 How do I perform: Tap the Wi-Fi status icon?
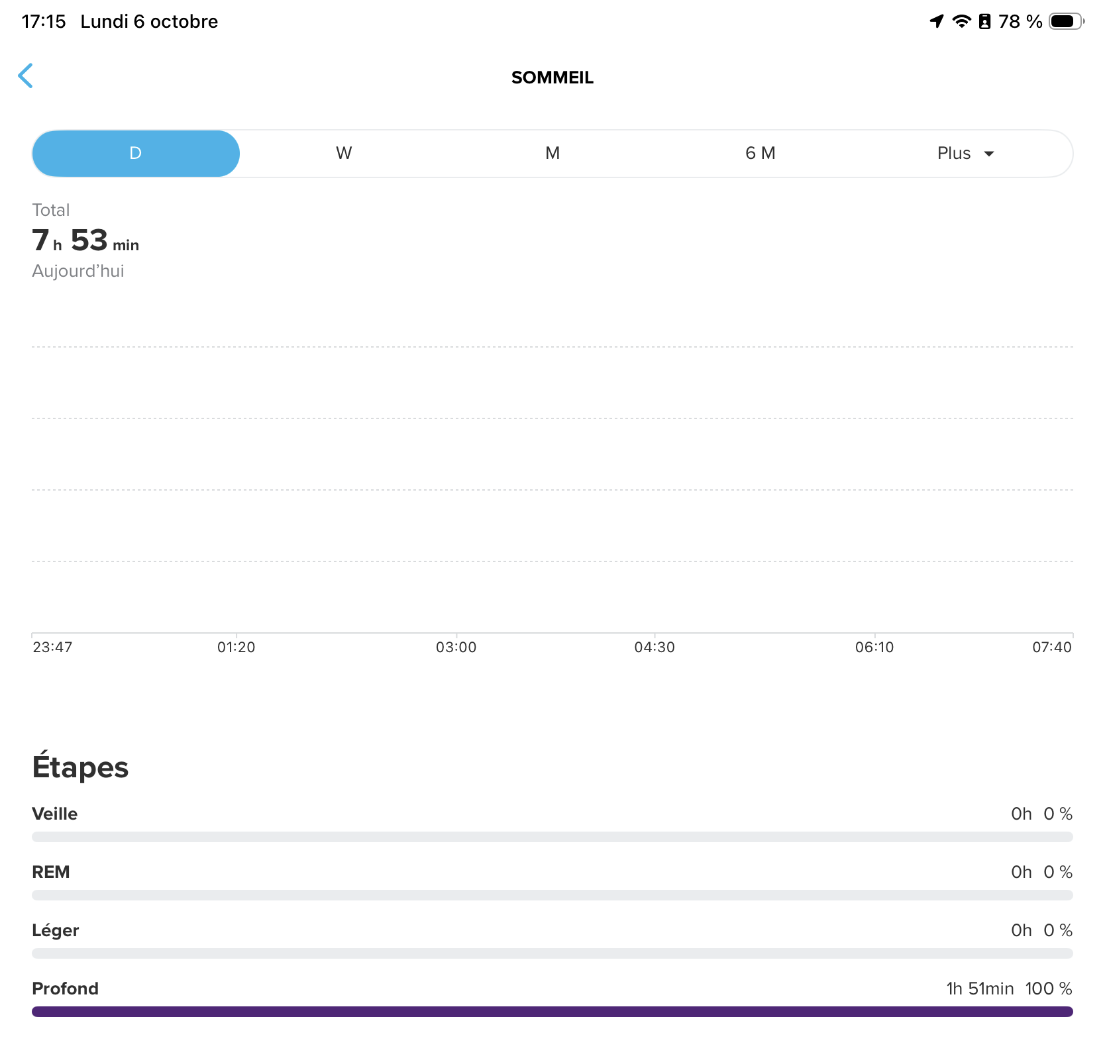tap(961, 21)
